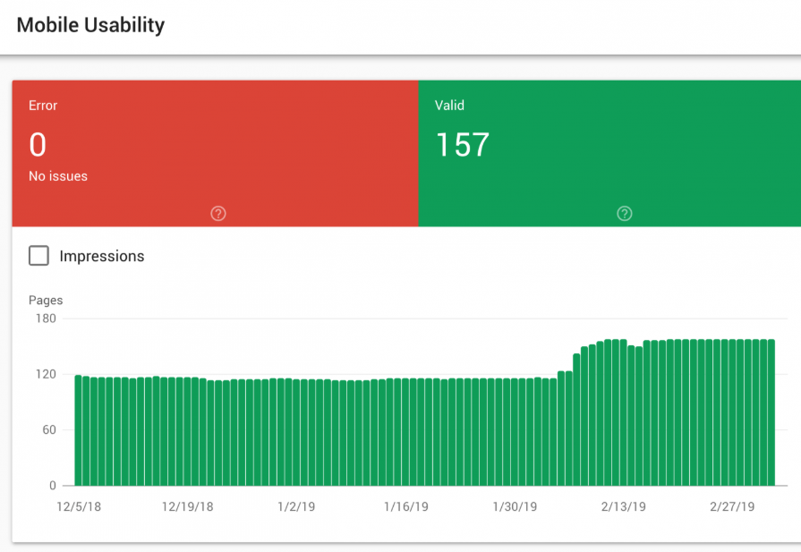The image size is (801, 552).
Task: Click the first chart bar above 12/5/18
Action: [78, 430]
